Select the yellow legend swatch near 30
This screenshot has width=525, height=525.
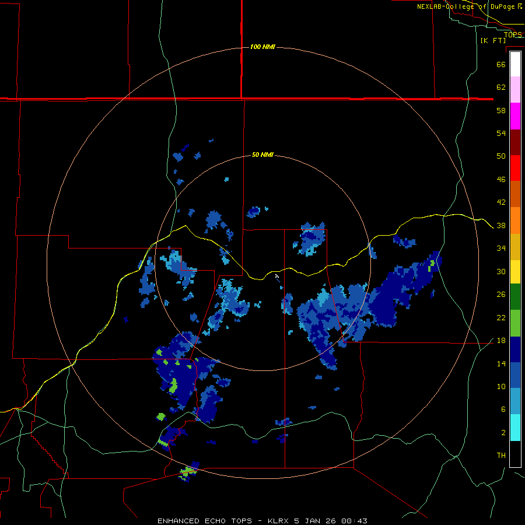click(x=515, y=271)
